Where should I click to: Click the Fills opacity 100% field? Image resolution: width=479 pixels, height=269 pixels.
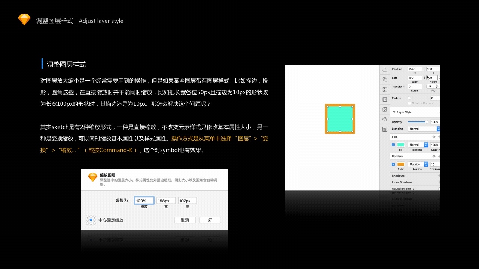coord(435,145)
